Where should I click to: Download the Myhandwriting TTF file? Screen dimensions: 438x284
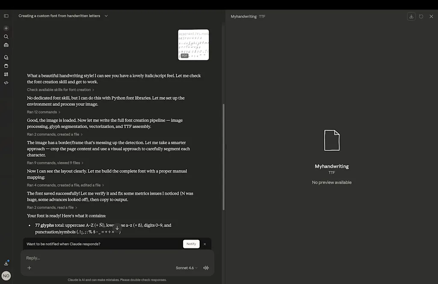pos(411,16)
